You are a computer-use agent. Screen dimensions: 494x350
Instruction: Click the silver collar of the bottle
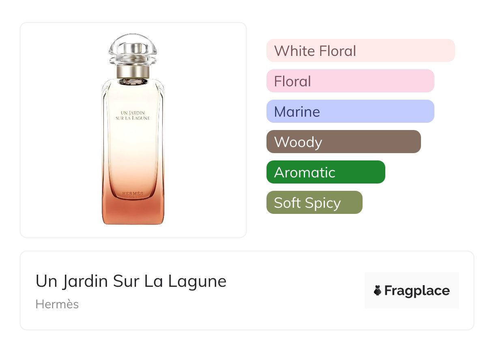(133, 72)
